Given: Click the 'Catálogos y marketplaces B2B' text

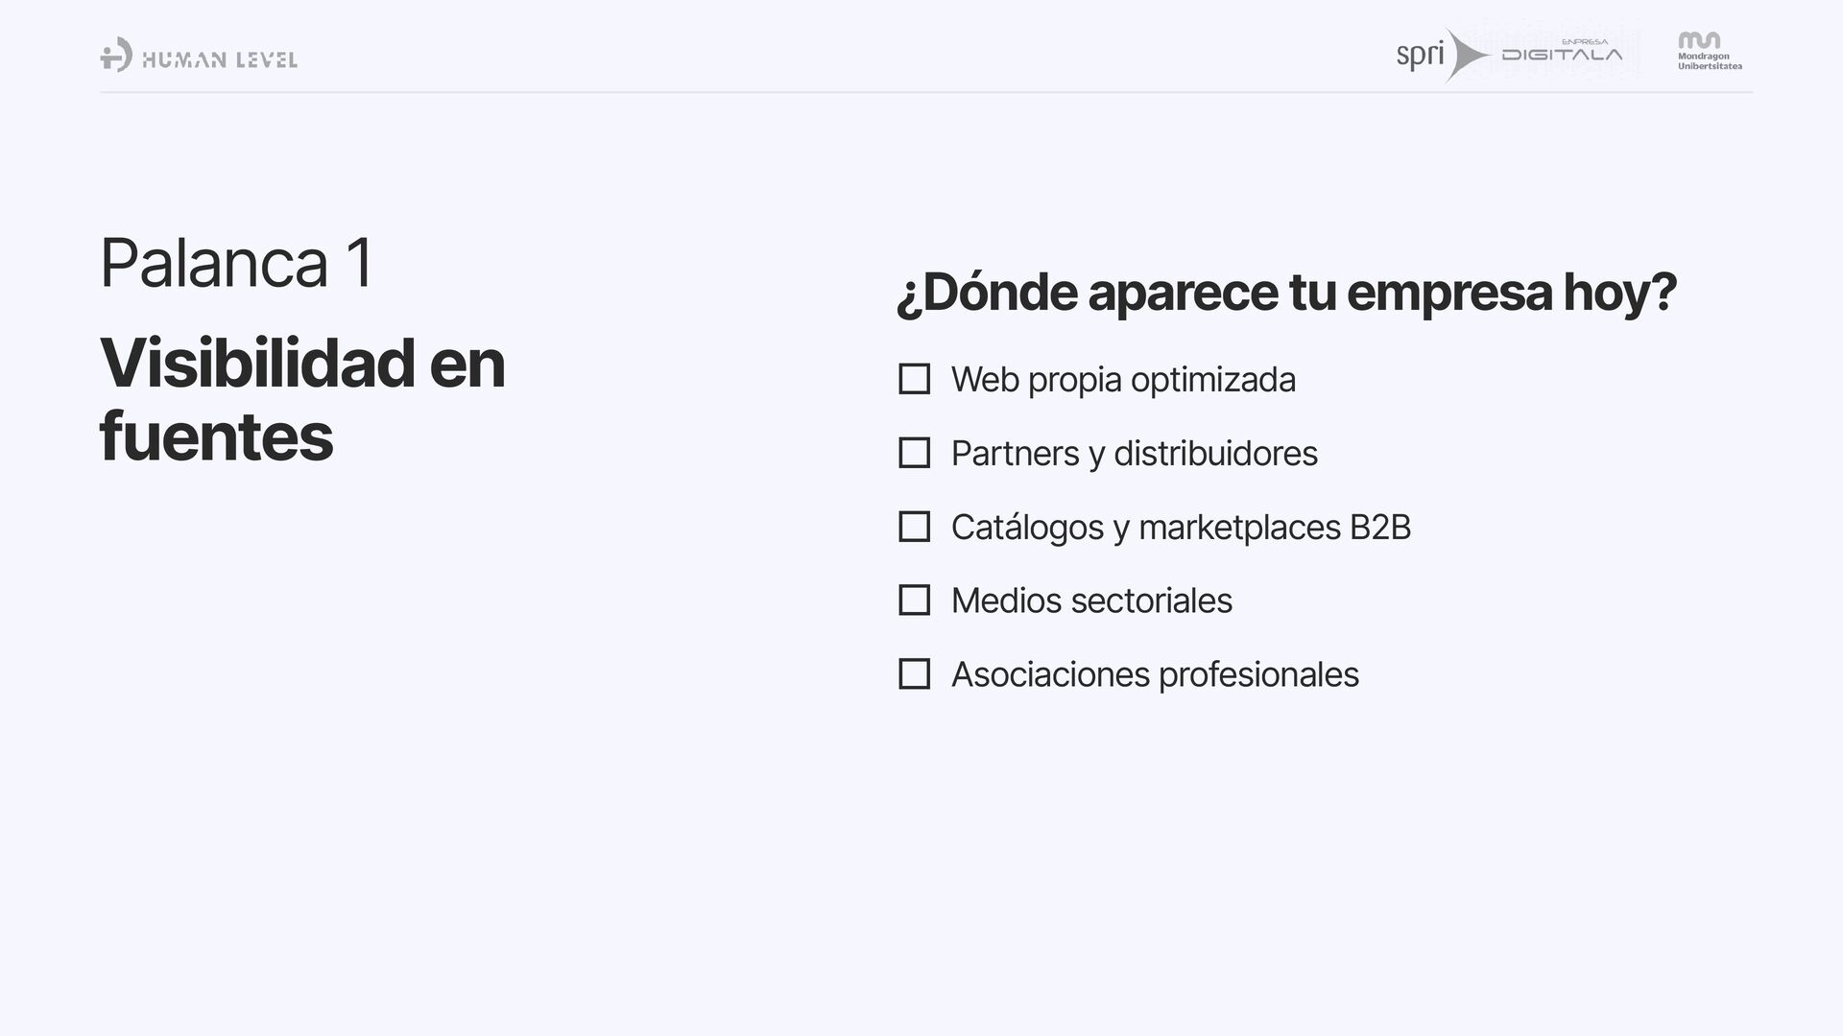Looking at the screenshot, I should coord(1181,528).
